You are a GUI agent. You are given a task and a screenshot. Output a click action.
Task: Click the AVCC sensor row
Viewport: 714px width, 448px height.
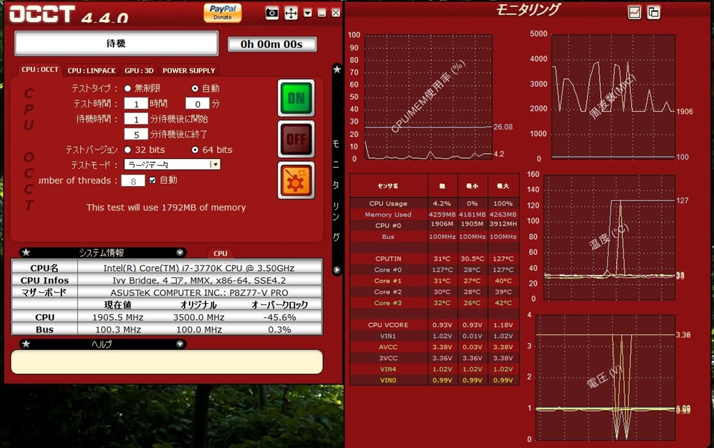pyautogui.click(x=434, y=347)
